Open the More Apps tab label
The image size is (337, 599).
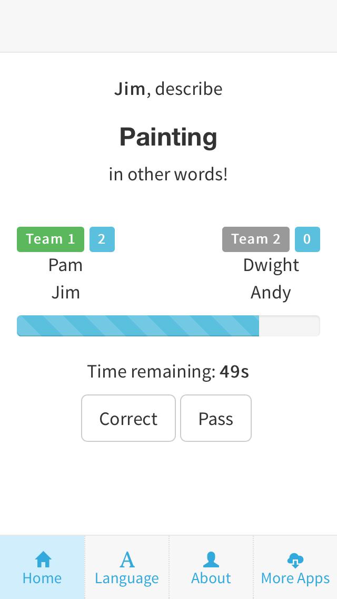(x=295, y=578)
